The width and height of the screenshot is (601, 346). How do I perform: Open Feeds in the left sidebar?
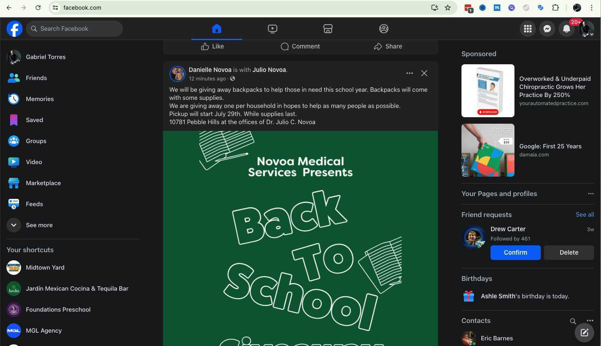[x=73, y=204]
